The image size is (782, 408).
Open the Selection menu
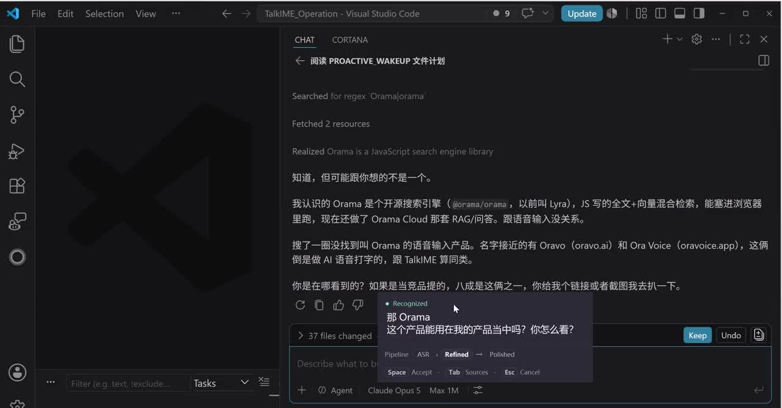(104, 13)
